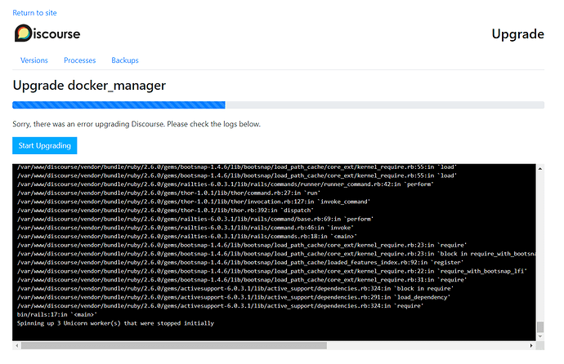Image resolution: width=564 pixels, height=364 pixels.
Task: Open the Return to site link
Action: tap(34, 13)
